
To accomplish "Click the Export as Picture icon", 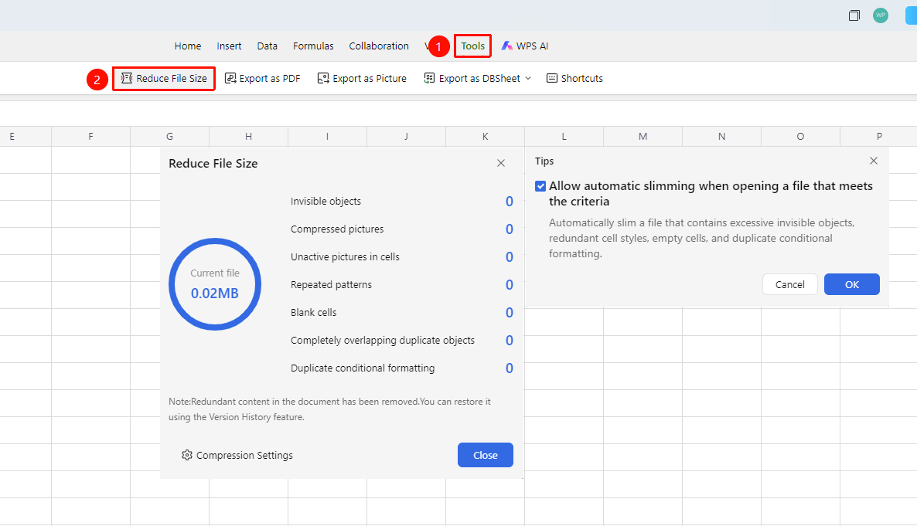I will pyautogui.click(x=323, y=78).
